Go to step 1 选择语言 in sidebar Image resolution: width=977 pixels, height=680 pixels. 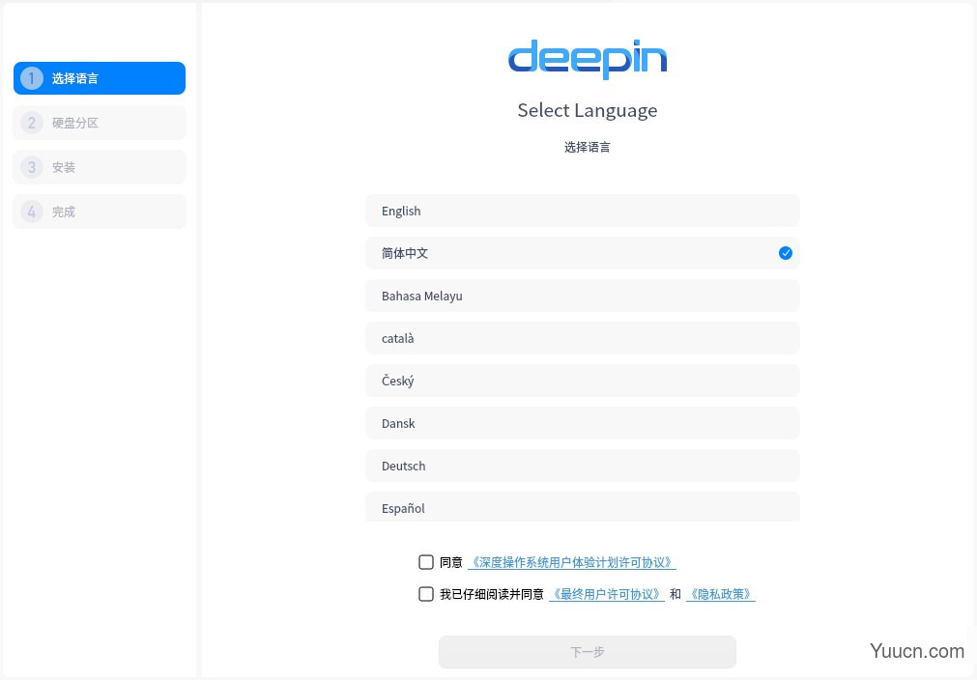[x=100, y=78]
